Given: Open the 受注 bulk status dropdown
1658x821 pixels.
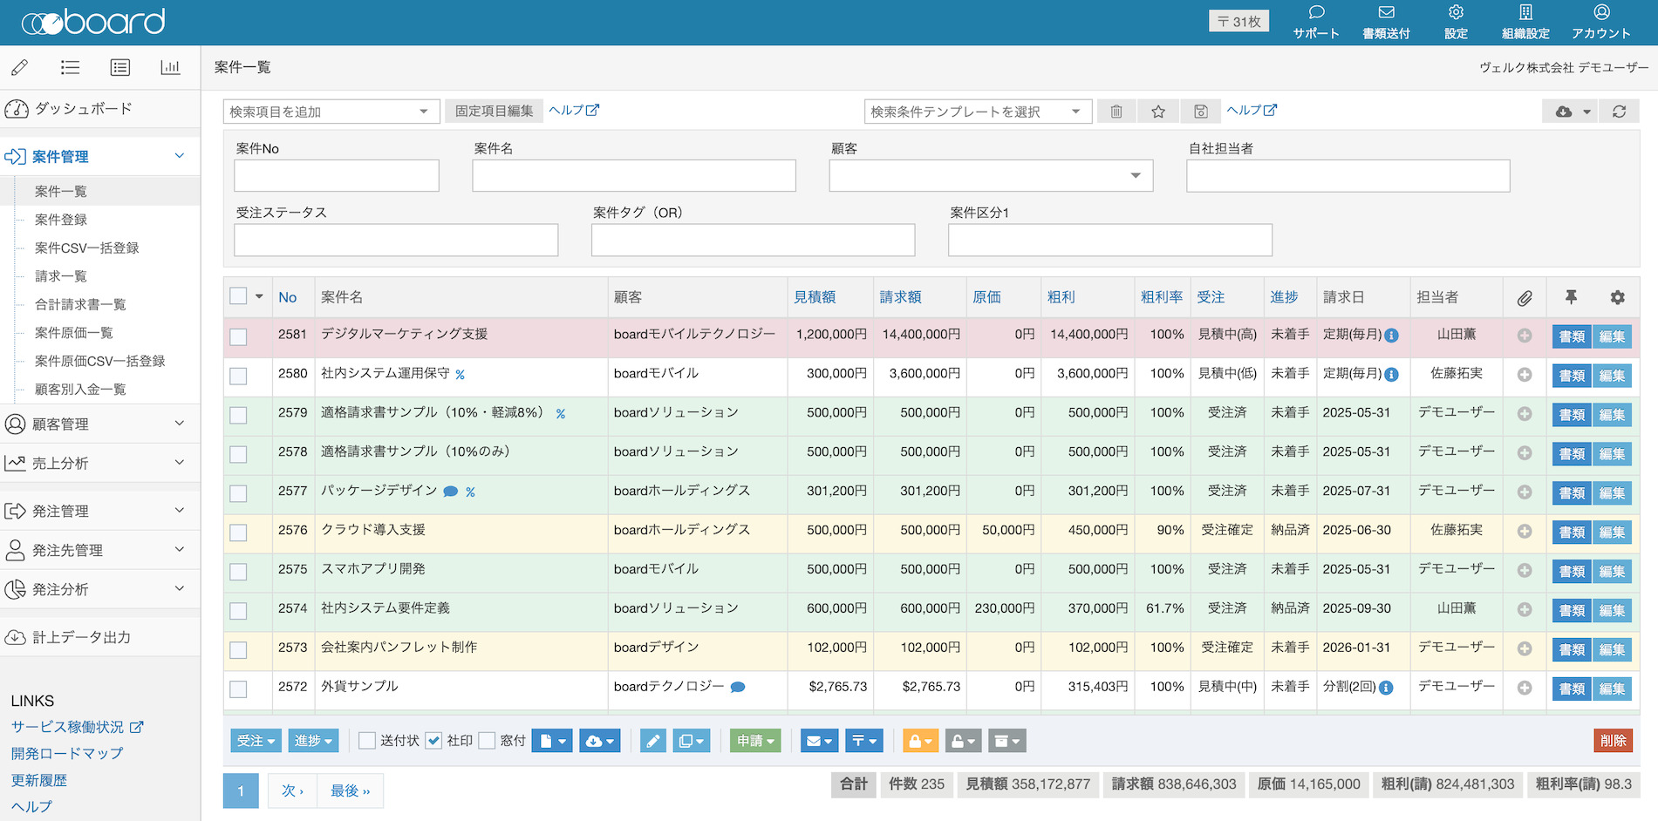Looking at the screenshot, I should click(256, 741).
